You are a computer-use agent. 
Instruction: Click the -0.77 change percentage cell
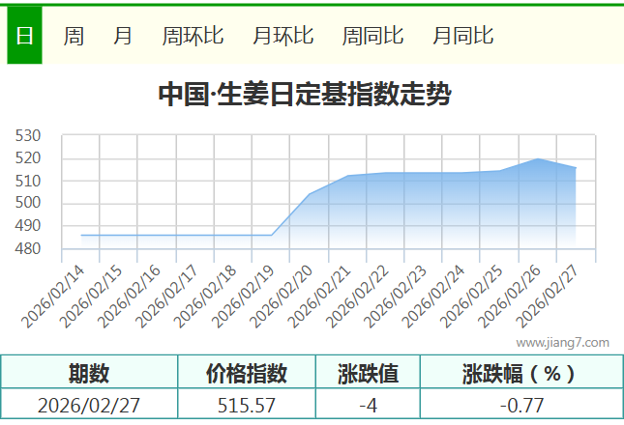pos(520,406)
